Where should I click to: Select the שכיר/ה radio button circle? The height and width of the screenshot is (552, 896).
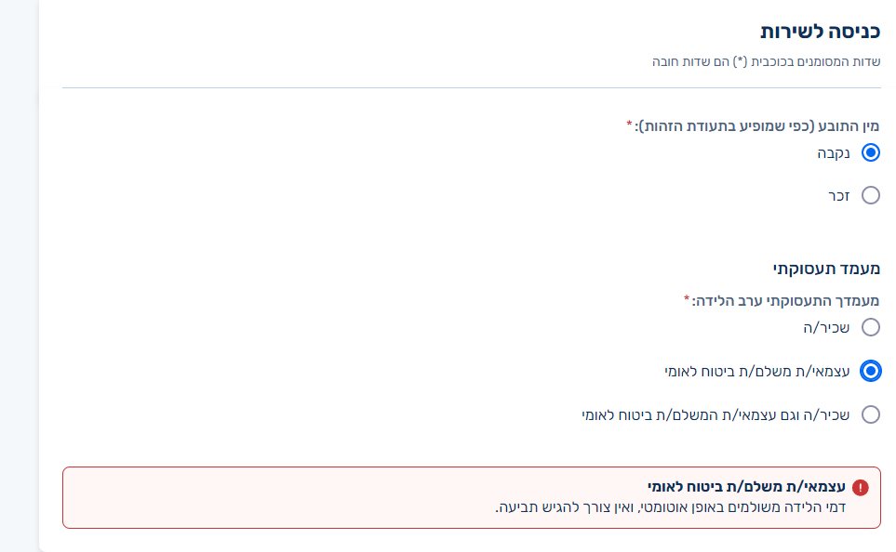(870, 327)
